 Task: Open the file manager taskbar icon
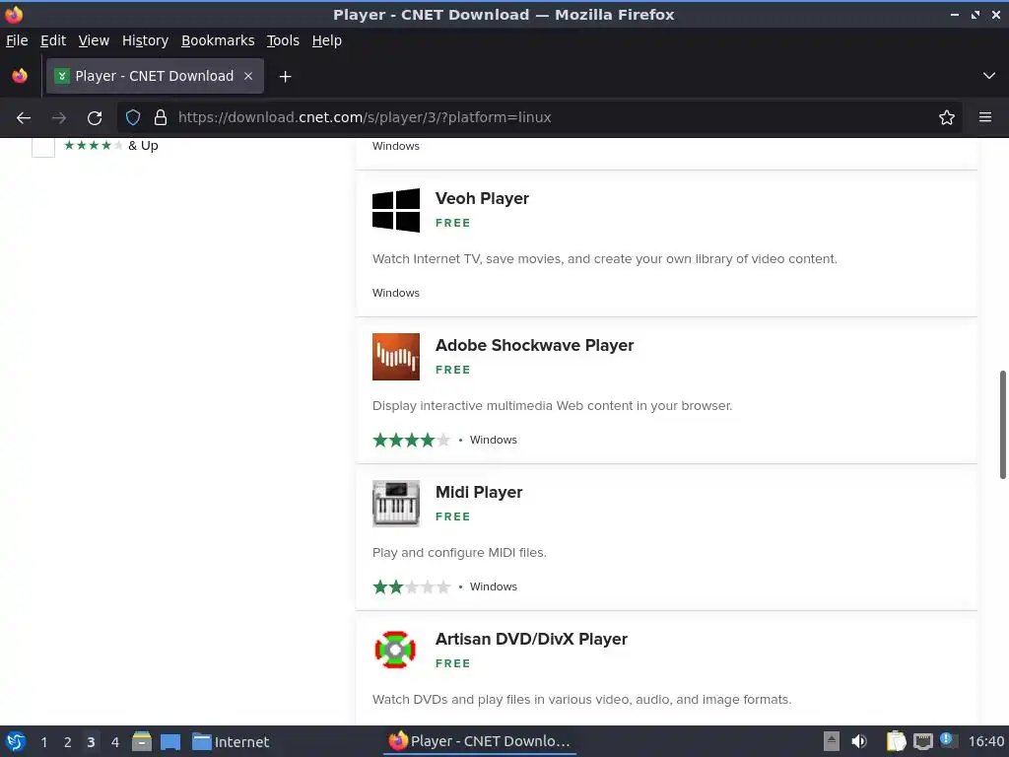pyautogui.click(x=142, y=741)
